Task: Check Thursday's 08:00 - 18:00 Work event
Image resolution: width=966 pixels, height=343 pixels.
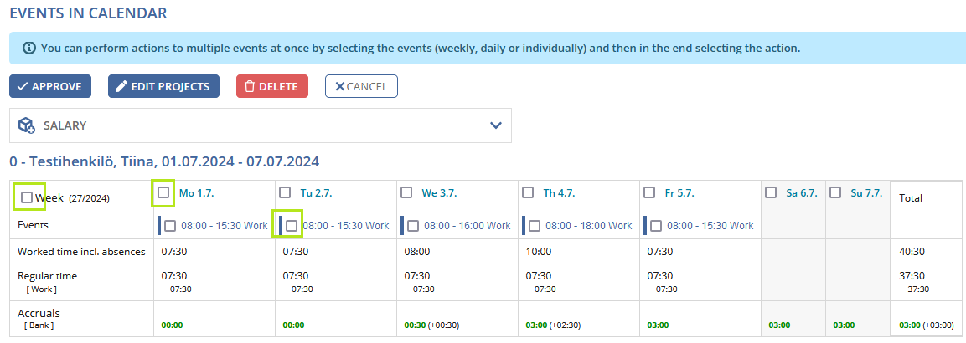Action: 535,226
